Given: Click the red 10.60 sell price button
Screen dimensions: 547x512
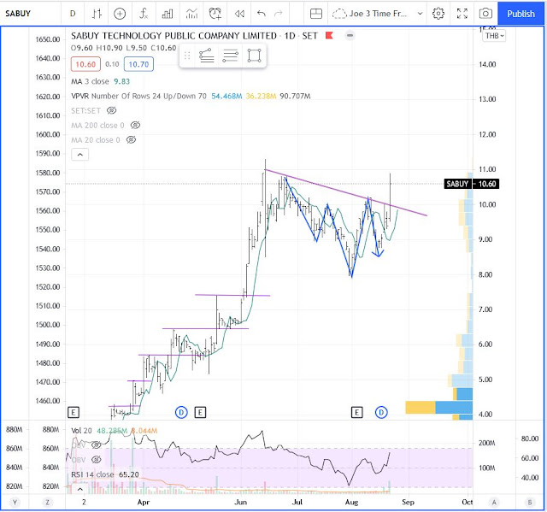Looking at the screenshot, I should tap(85, 64).
